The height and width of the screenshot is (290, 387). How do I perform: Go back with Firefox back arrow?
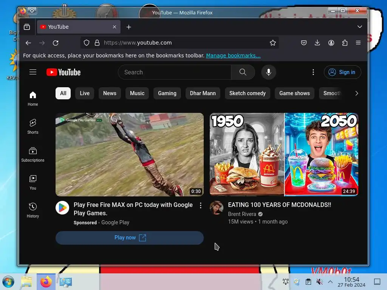coord(28,43)
